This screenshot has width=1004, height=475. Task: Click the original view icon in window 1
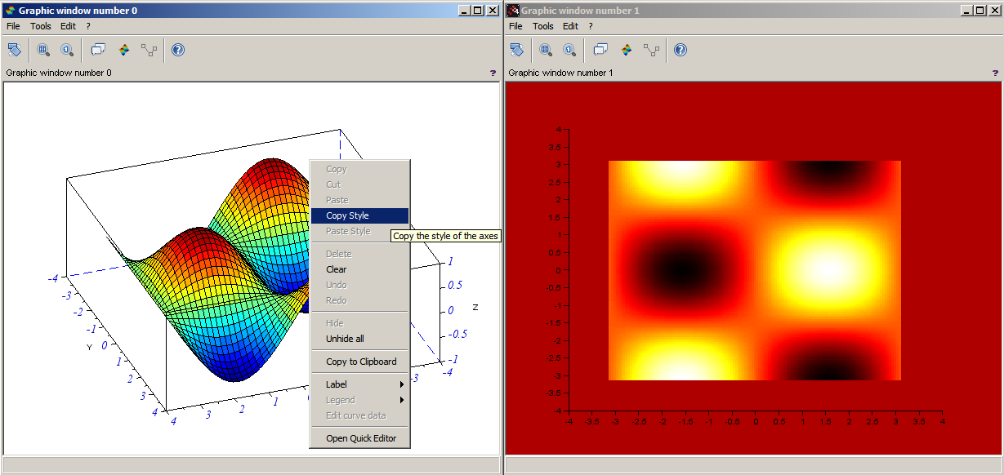pyautogui.click(x=569, y=50)
